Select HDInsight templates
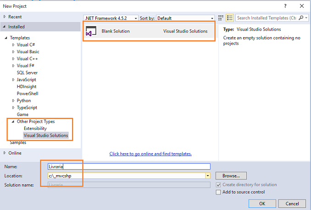This screenshot has height=210, width=311. tap(27, 87)
